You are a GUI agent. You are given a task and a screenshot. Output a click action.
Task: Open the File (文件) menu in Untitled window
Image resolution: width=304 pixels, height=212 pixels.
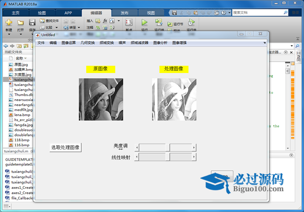41,43
